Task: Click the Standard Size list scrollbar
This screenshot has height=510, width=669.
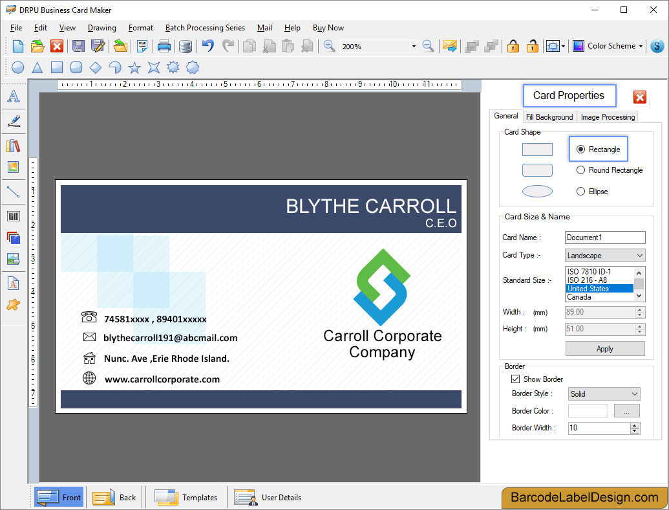Action: (x=639, y=285)
